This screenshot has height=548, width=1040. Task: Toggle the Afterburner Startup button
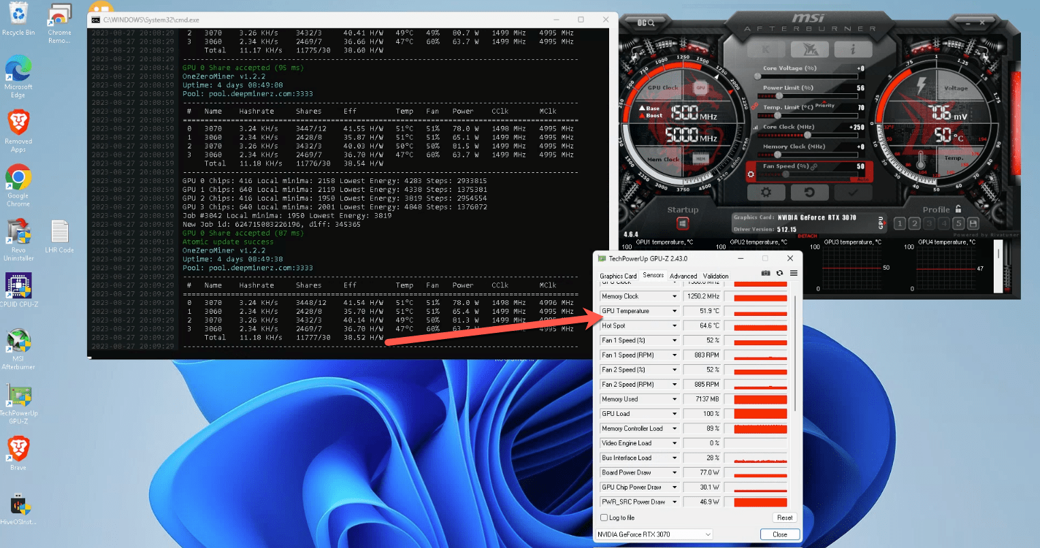[682, 223]
